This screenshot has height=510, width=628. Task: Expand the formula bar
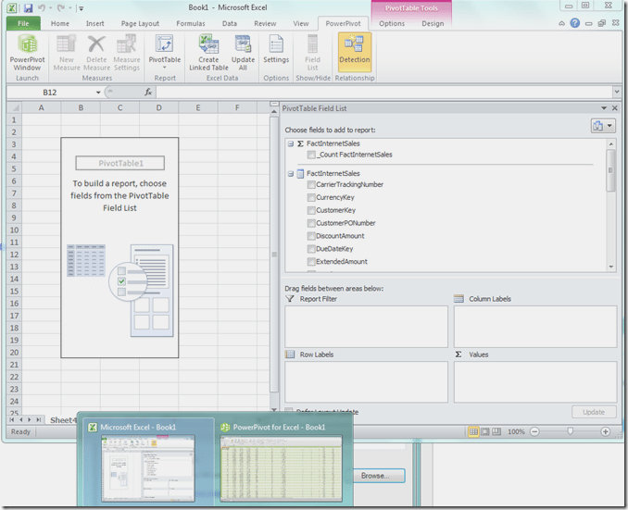click(616, 92)
